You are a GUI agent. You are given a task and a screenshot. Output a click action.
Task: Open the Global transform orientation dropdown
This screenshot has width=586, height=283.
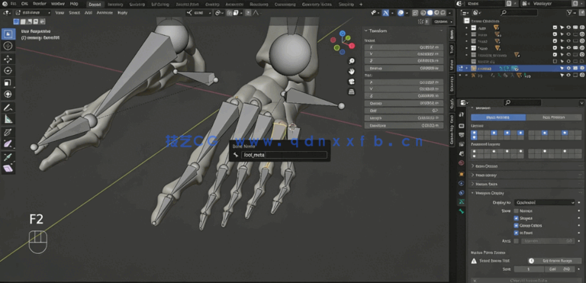pos(199,13)
